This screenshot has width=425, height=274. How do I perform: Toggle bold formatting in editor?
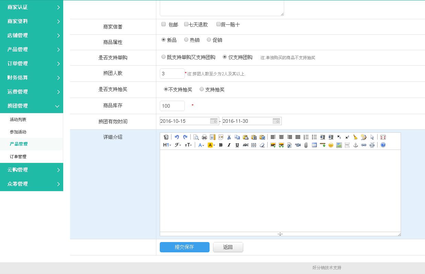pyautogui.click(x=221, y=145)
